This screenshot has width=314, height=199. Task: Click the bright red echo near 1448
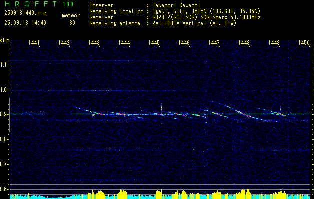(243, 114)
